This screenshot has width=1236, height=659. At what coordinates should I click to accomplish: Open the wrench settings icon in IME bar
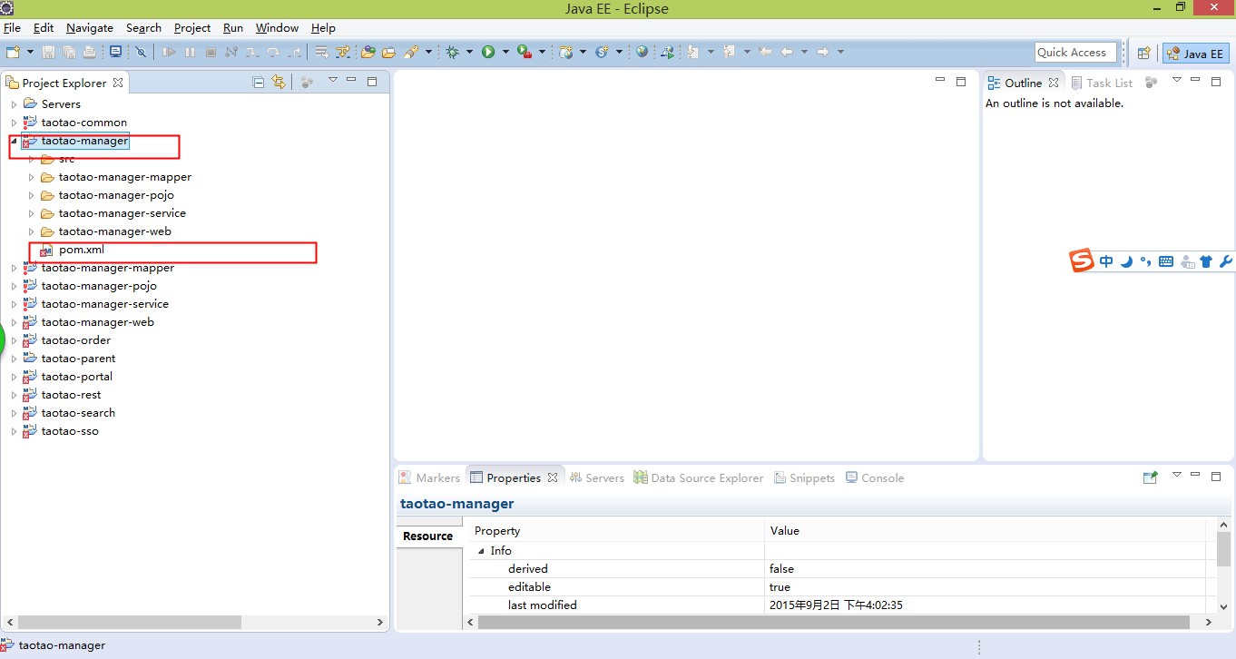point(1226,261)
